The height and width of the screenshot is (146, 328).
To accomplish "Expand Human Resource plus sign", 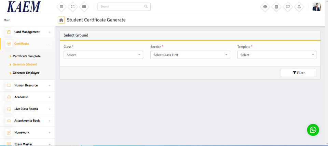I will (x=50, y=85).
